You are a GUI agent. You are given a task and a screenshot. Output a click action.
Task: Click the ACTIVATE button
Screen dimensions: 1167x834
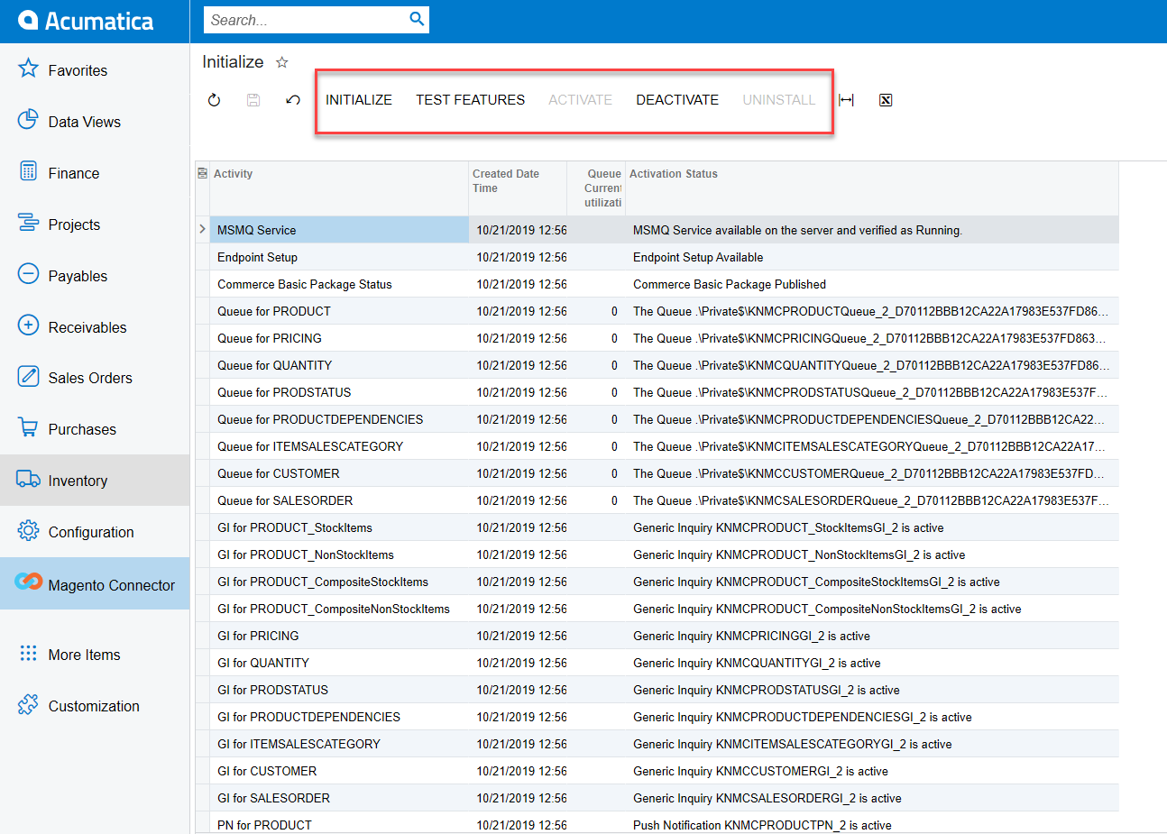tap(580, 100)
